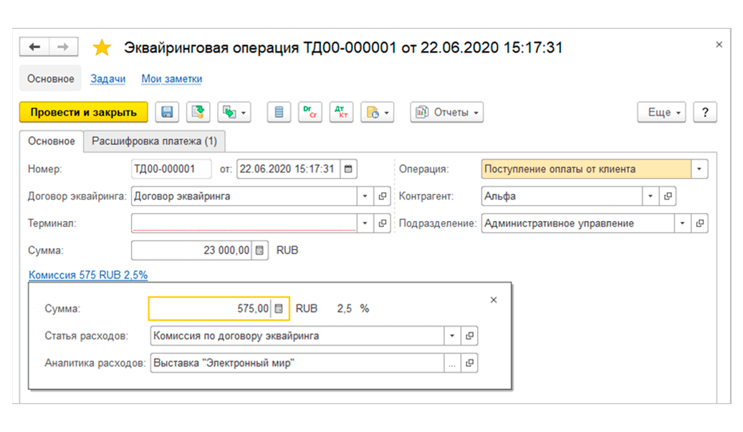The height and width of the screenshot is (432, 743).
Task: Open the attached files dropdown icon
Action: 377,112
